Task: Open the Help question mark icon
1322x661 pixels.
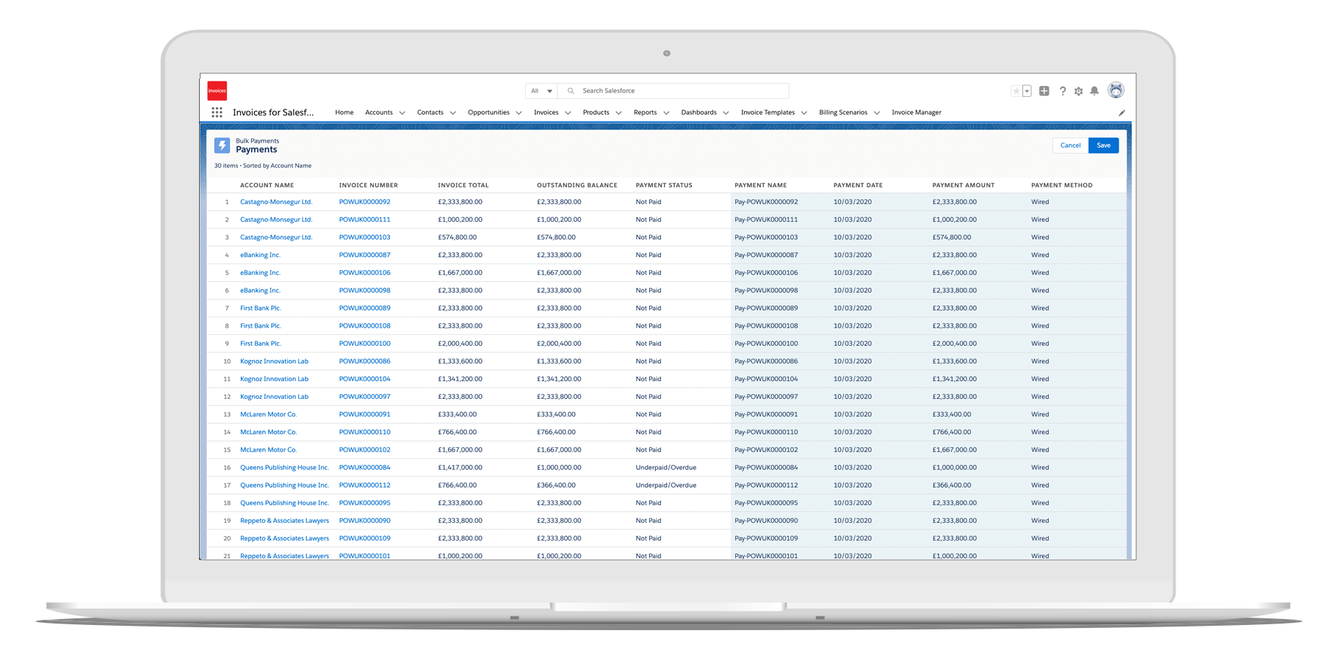Action: tap(1062, 91)
